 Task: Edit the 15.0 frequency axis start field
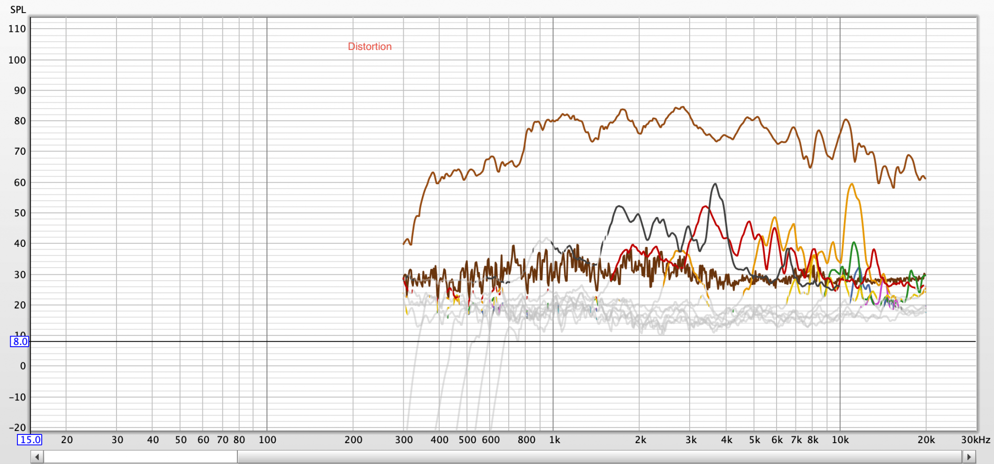click(30, 440)
